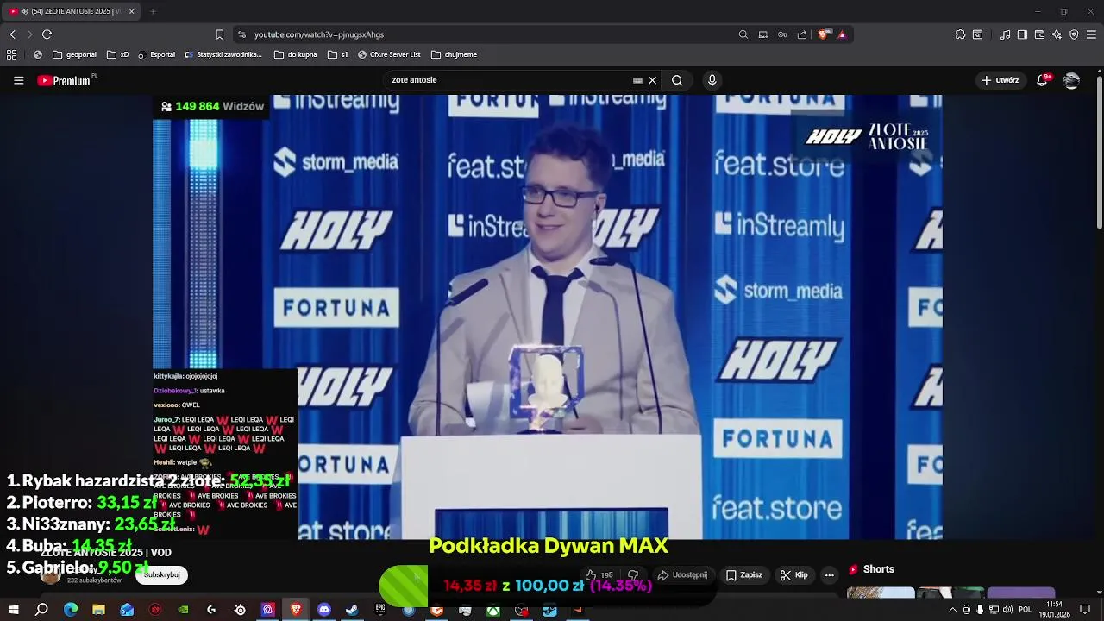Open the channel avatar under video
The image size is (1104, 621).
[x=51, y=575]
